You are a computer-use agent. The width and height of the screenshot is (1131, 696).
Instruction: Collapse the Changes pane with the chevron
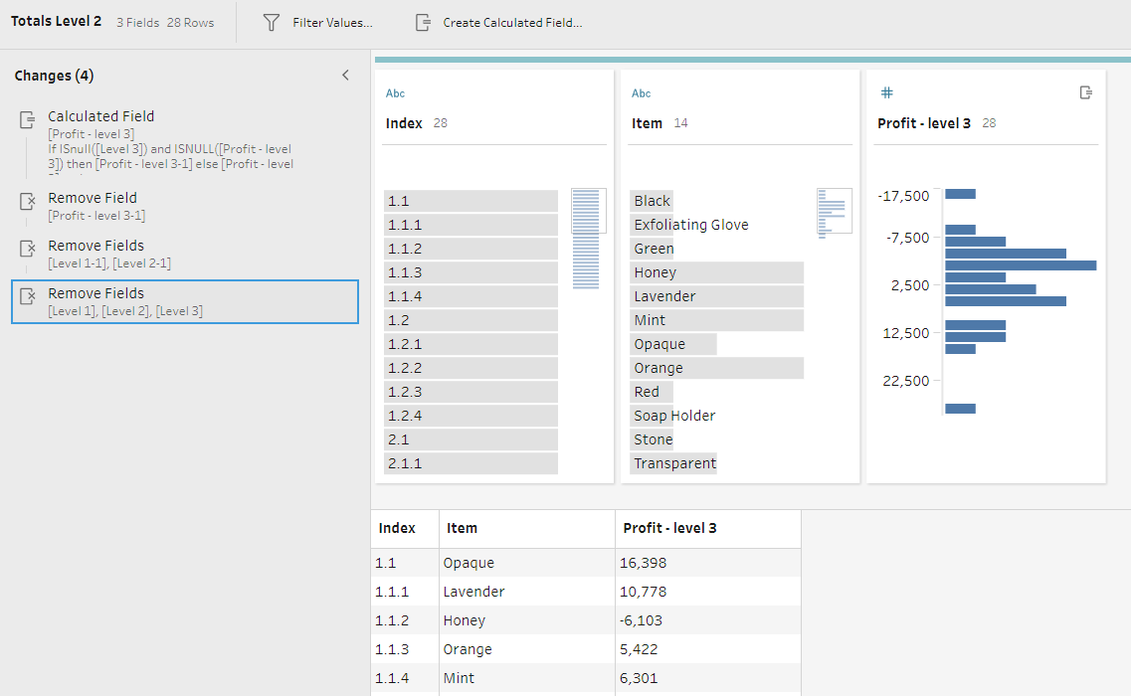[x=345, y=76]
